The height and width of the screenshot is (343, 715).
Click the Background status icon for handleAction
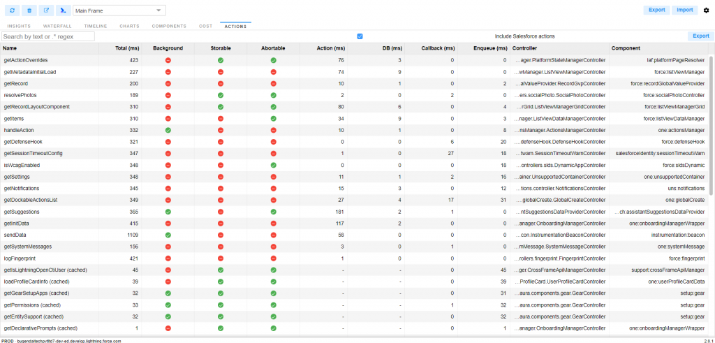(168, 130)
